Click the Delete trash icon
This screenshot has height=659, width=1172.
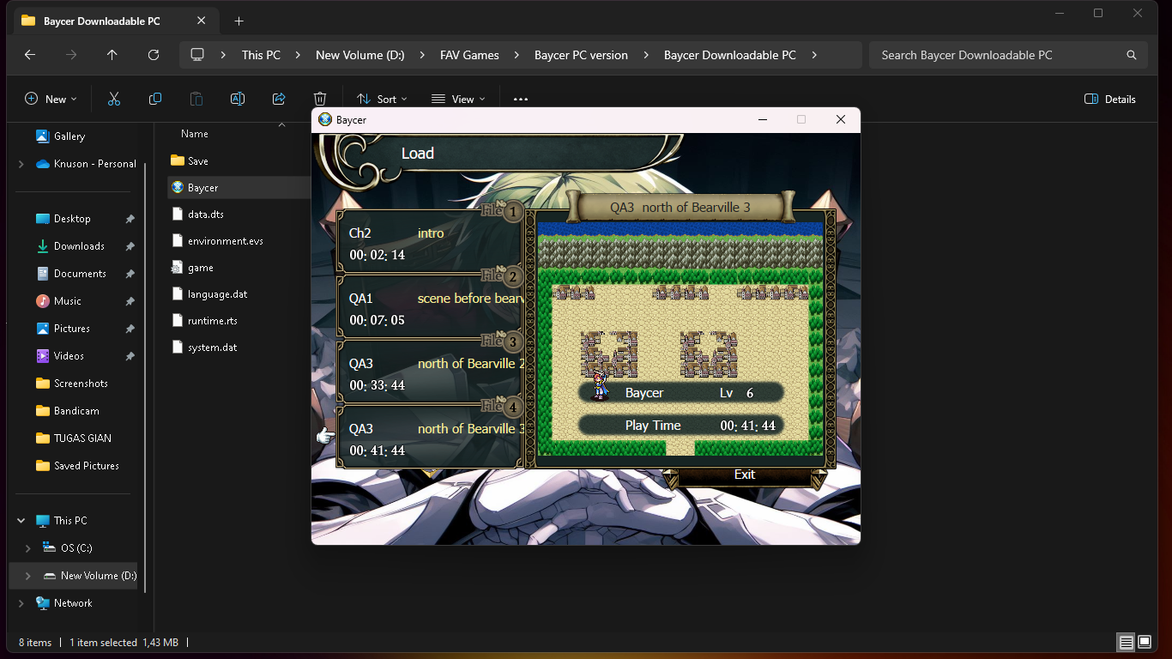[x=320, y=99]
